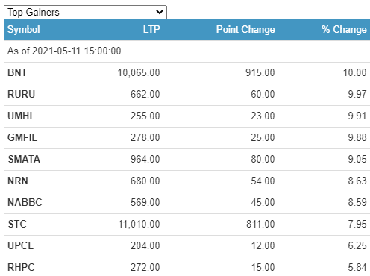370x276 pixels.
Task: Open the Top Gainers dropdown
Action: pos(85,12)
